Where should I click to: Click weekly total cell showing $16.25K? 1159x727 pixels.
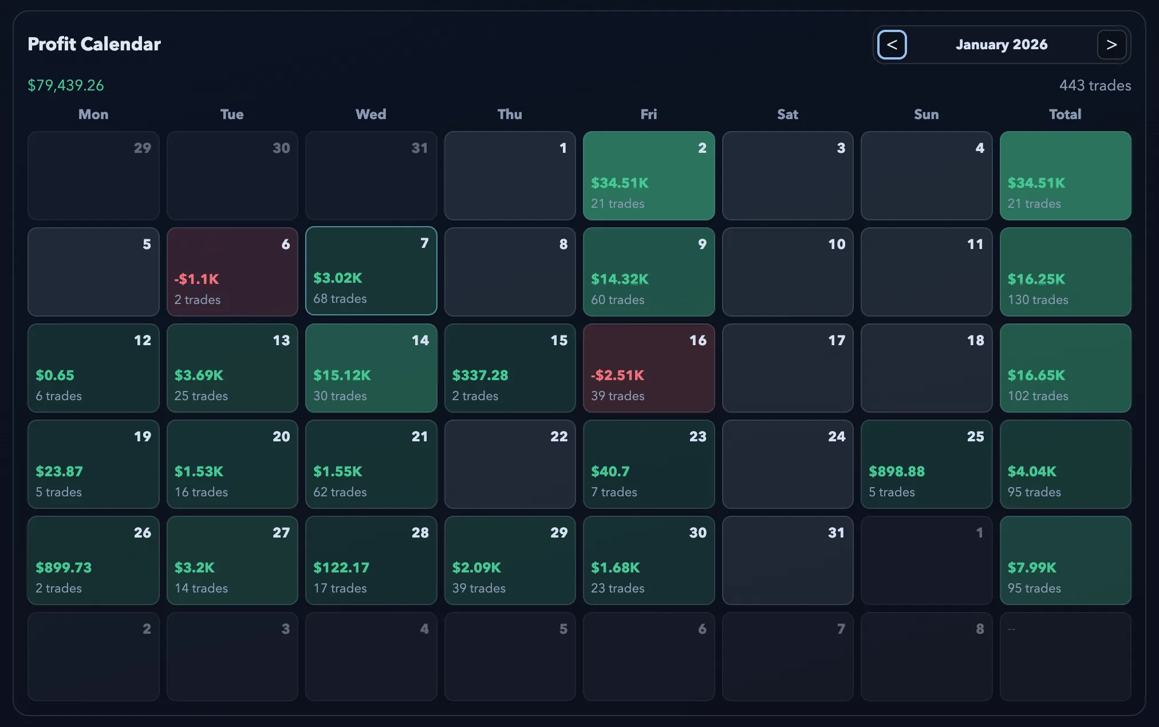(1065, 272)
